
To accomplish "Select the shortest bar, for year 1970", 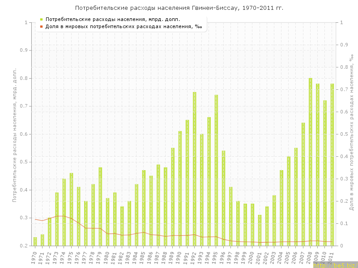I will [x=35, y=241].
